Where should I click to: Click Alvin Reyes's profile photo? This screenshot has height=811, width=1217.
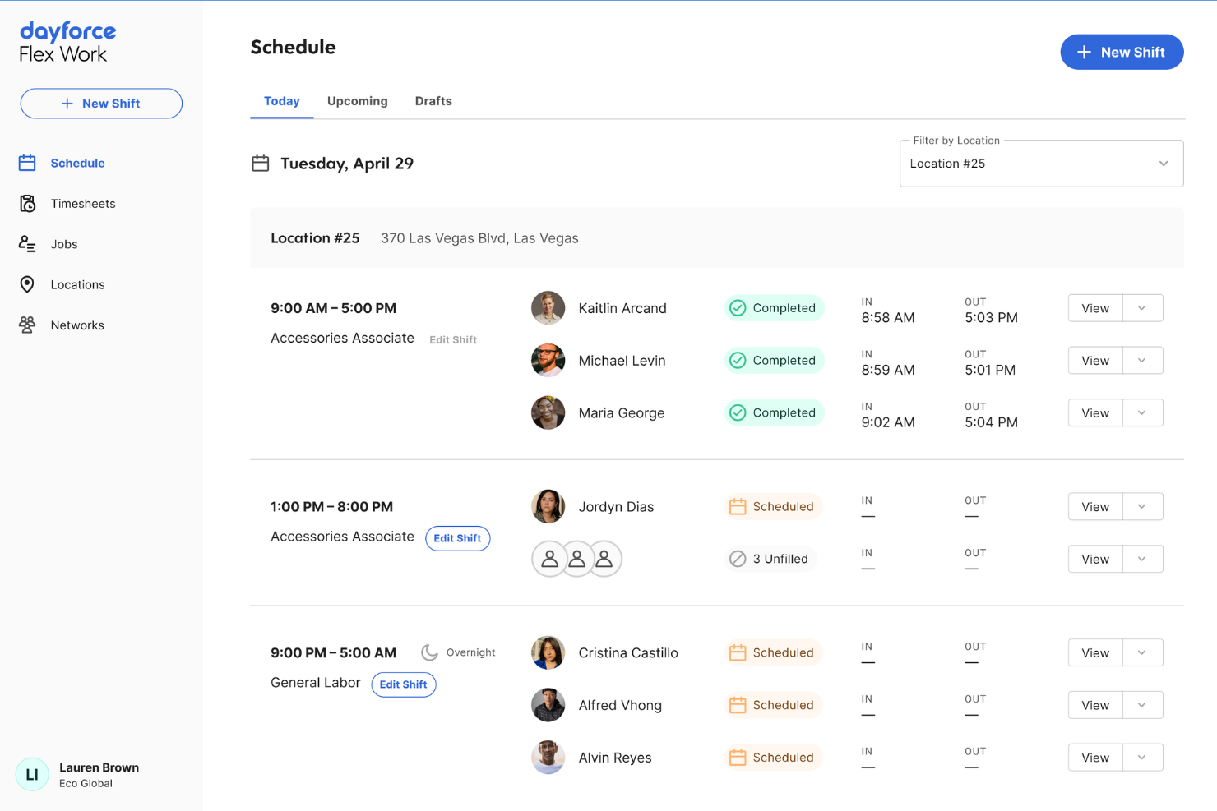point(548,758)
